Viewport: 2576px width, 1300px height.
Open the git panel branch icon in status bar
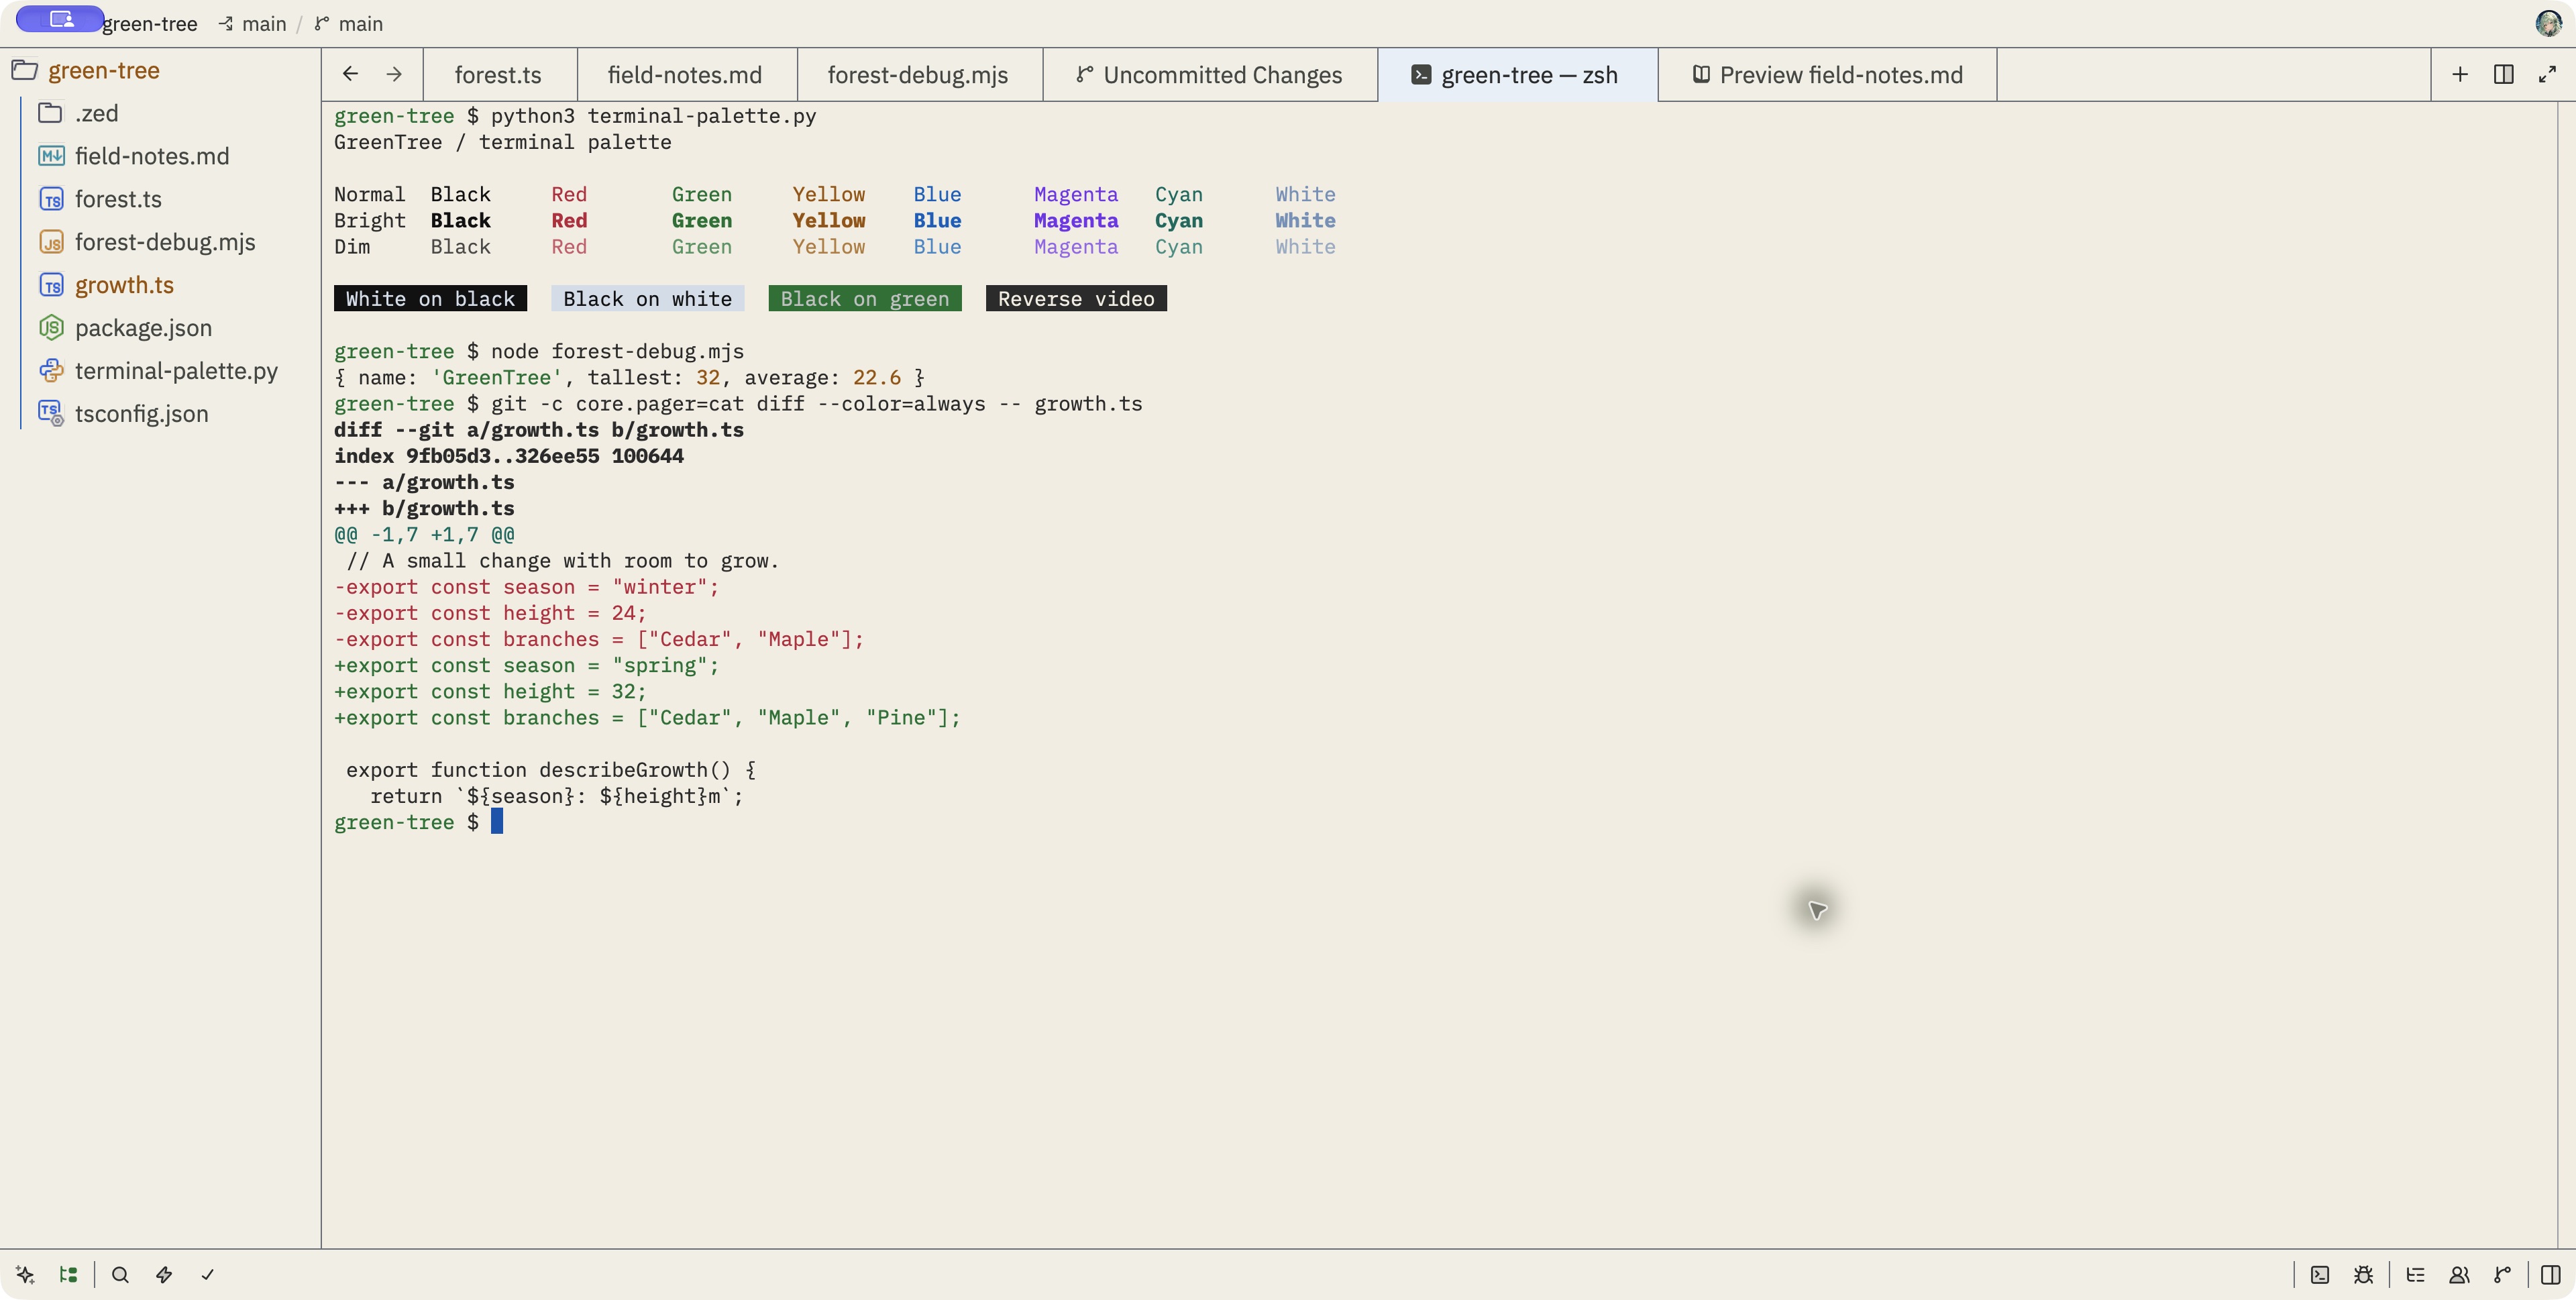click(2502, 1274)
